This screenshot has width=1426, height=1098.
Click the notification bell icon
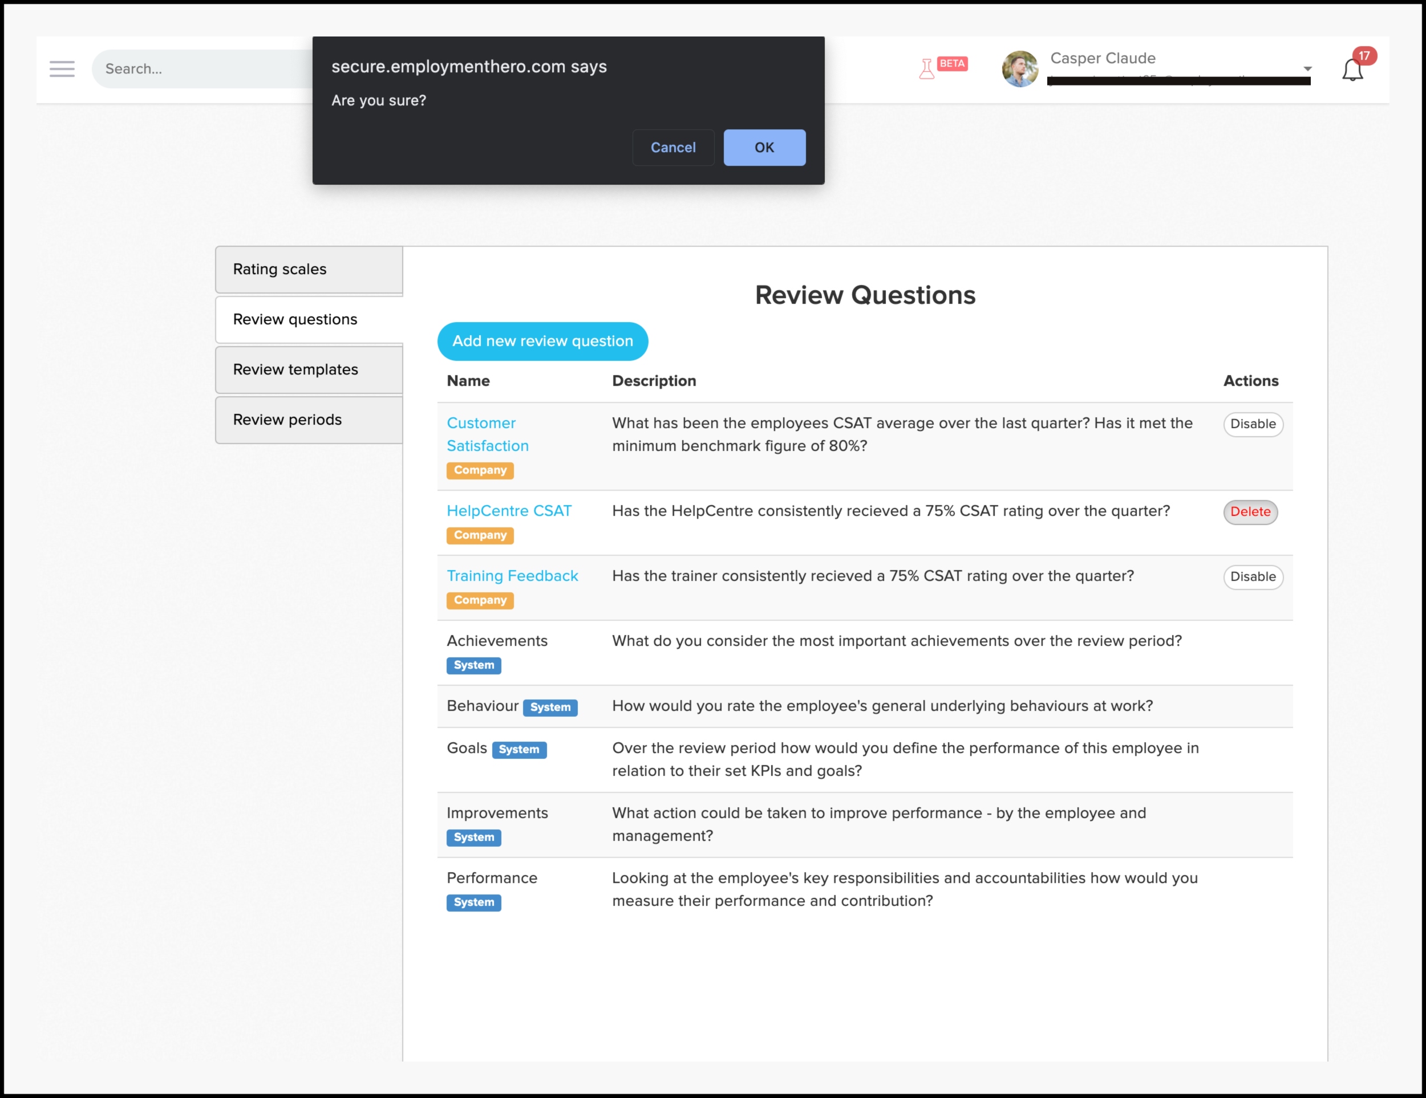tap(1352, 71)
